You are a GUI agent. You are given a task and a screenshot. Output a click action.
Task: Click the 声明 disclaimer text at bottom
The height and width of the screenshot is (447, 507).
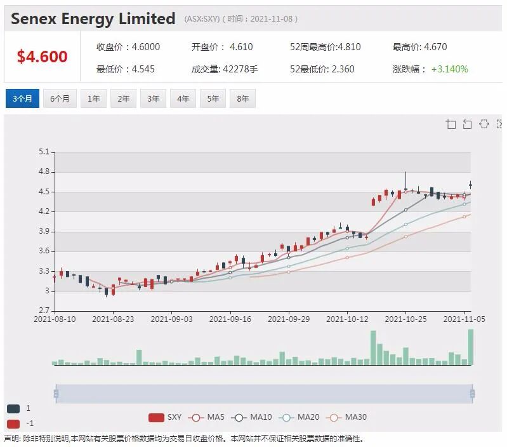coord(184,439)
